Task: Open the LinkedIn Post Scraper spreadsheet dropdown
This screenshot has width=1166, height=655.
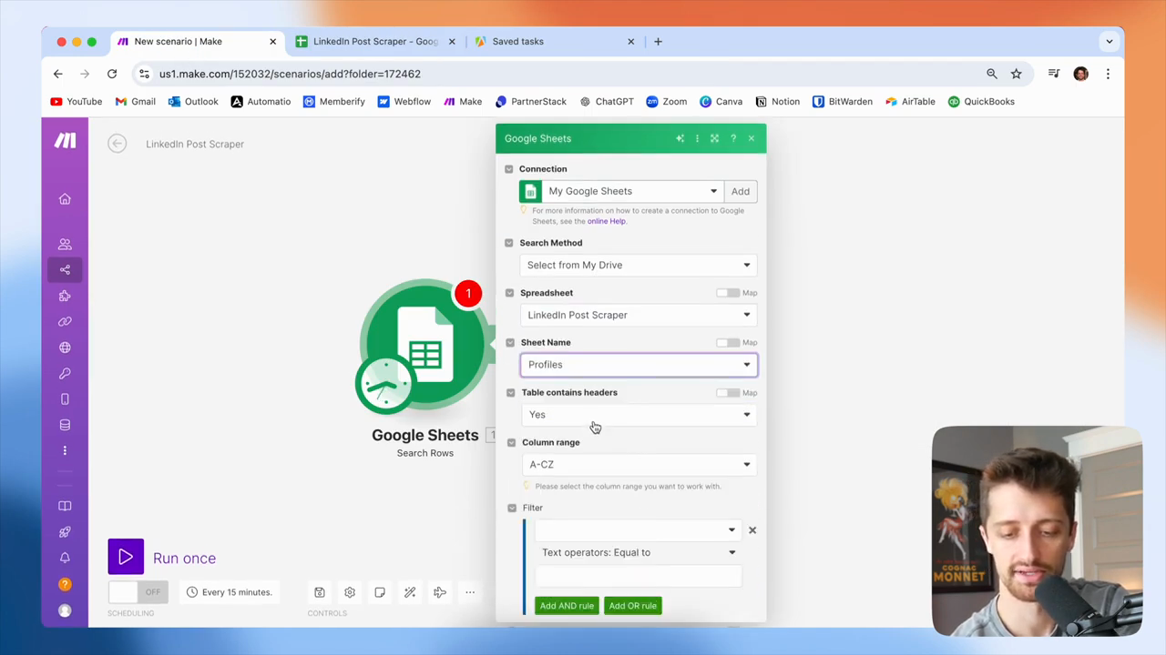Action: point(639,315)
